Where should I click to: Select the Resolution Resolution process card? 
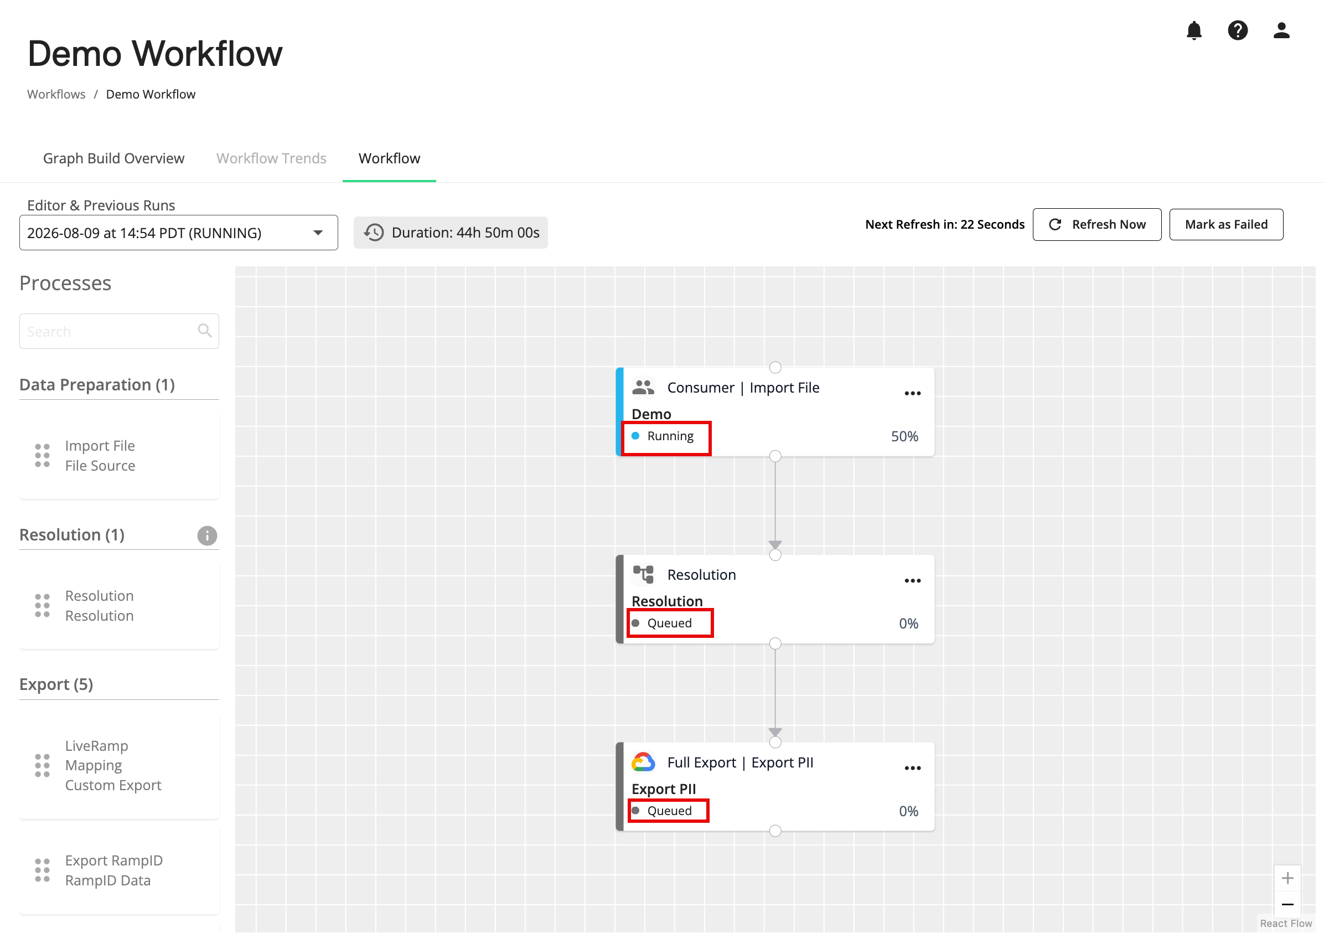coord(119,606)
